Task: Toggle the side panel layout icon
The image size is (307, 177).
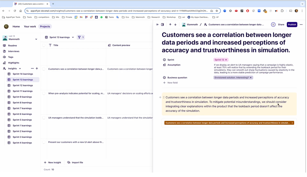Action: tap(162, 25)
